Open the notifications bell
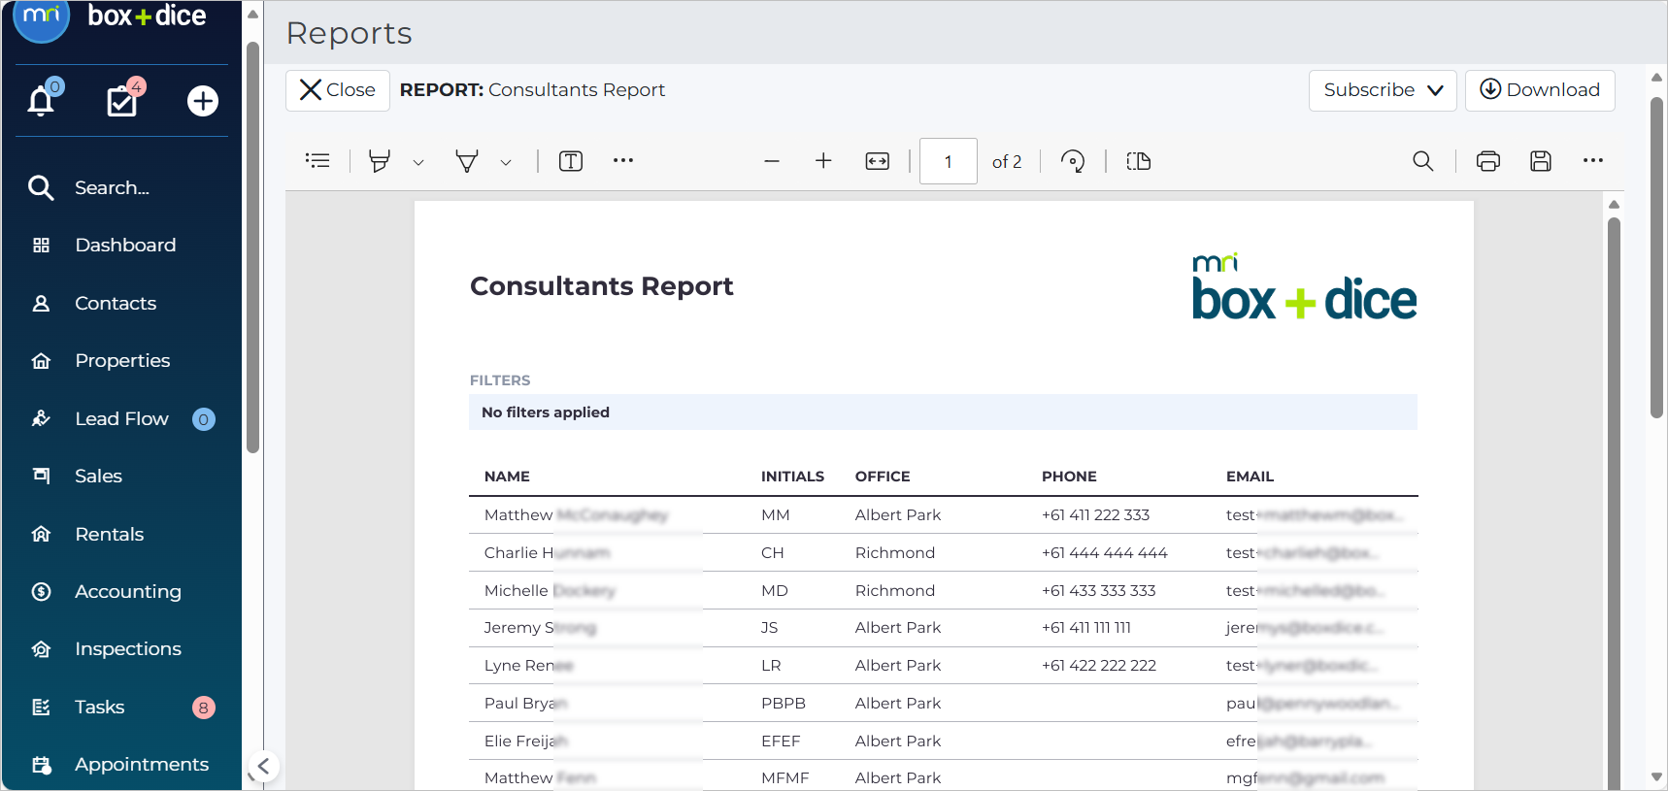 pyautogui.click(x=41, y=100)
